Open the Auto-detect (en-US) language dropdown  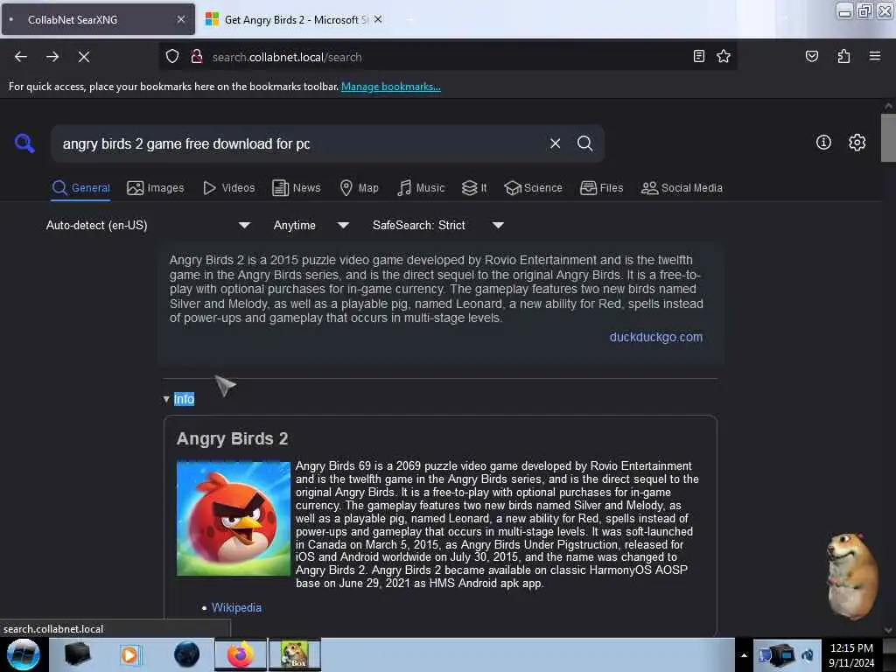[x=147, y=225]
